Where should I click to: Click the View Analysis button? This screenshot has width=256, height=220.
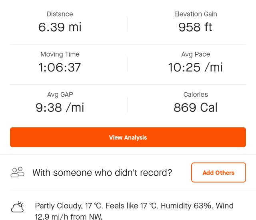point(128,137)
